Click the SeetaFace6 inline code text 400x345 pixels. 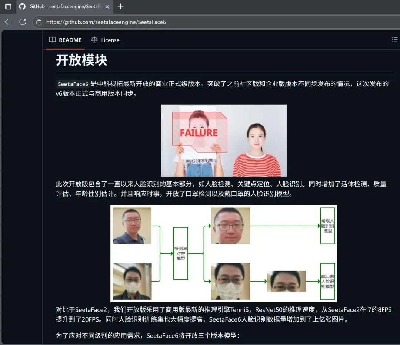coord(73,84)
